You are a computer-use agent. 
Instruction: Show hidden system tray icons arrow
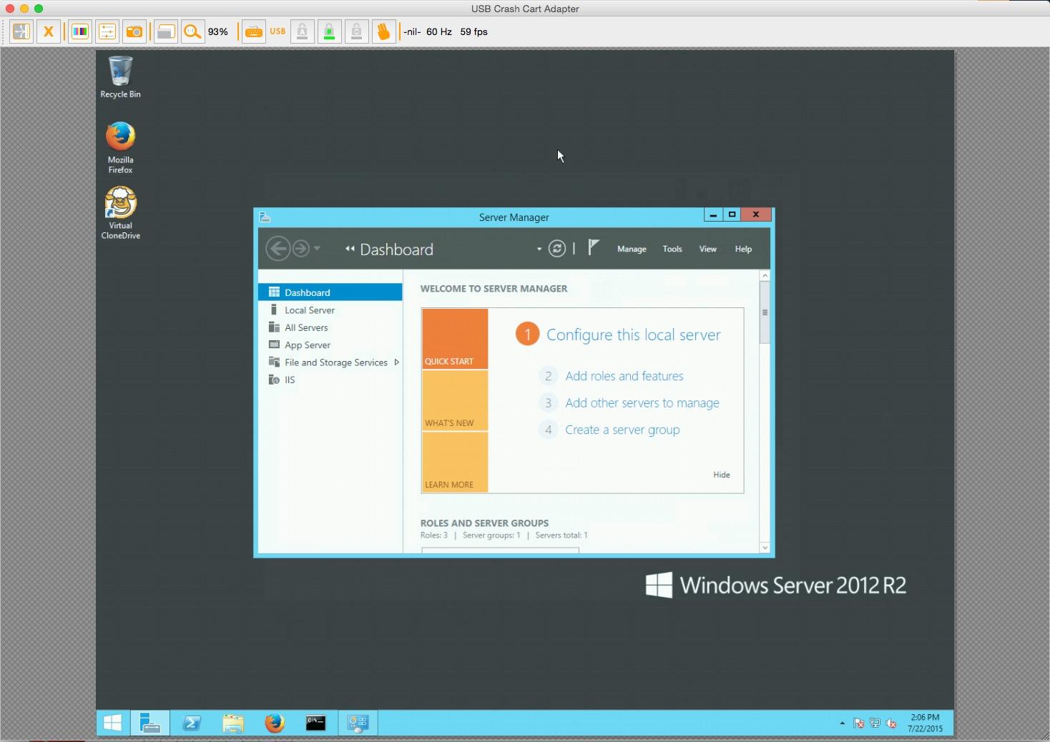pyautogui.click(x=842, y=723)
